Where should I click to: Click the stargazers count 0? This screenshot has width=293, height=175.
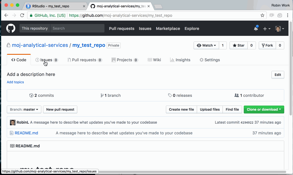point(251,45)
